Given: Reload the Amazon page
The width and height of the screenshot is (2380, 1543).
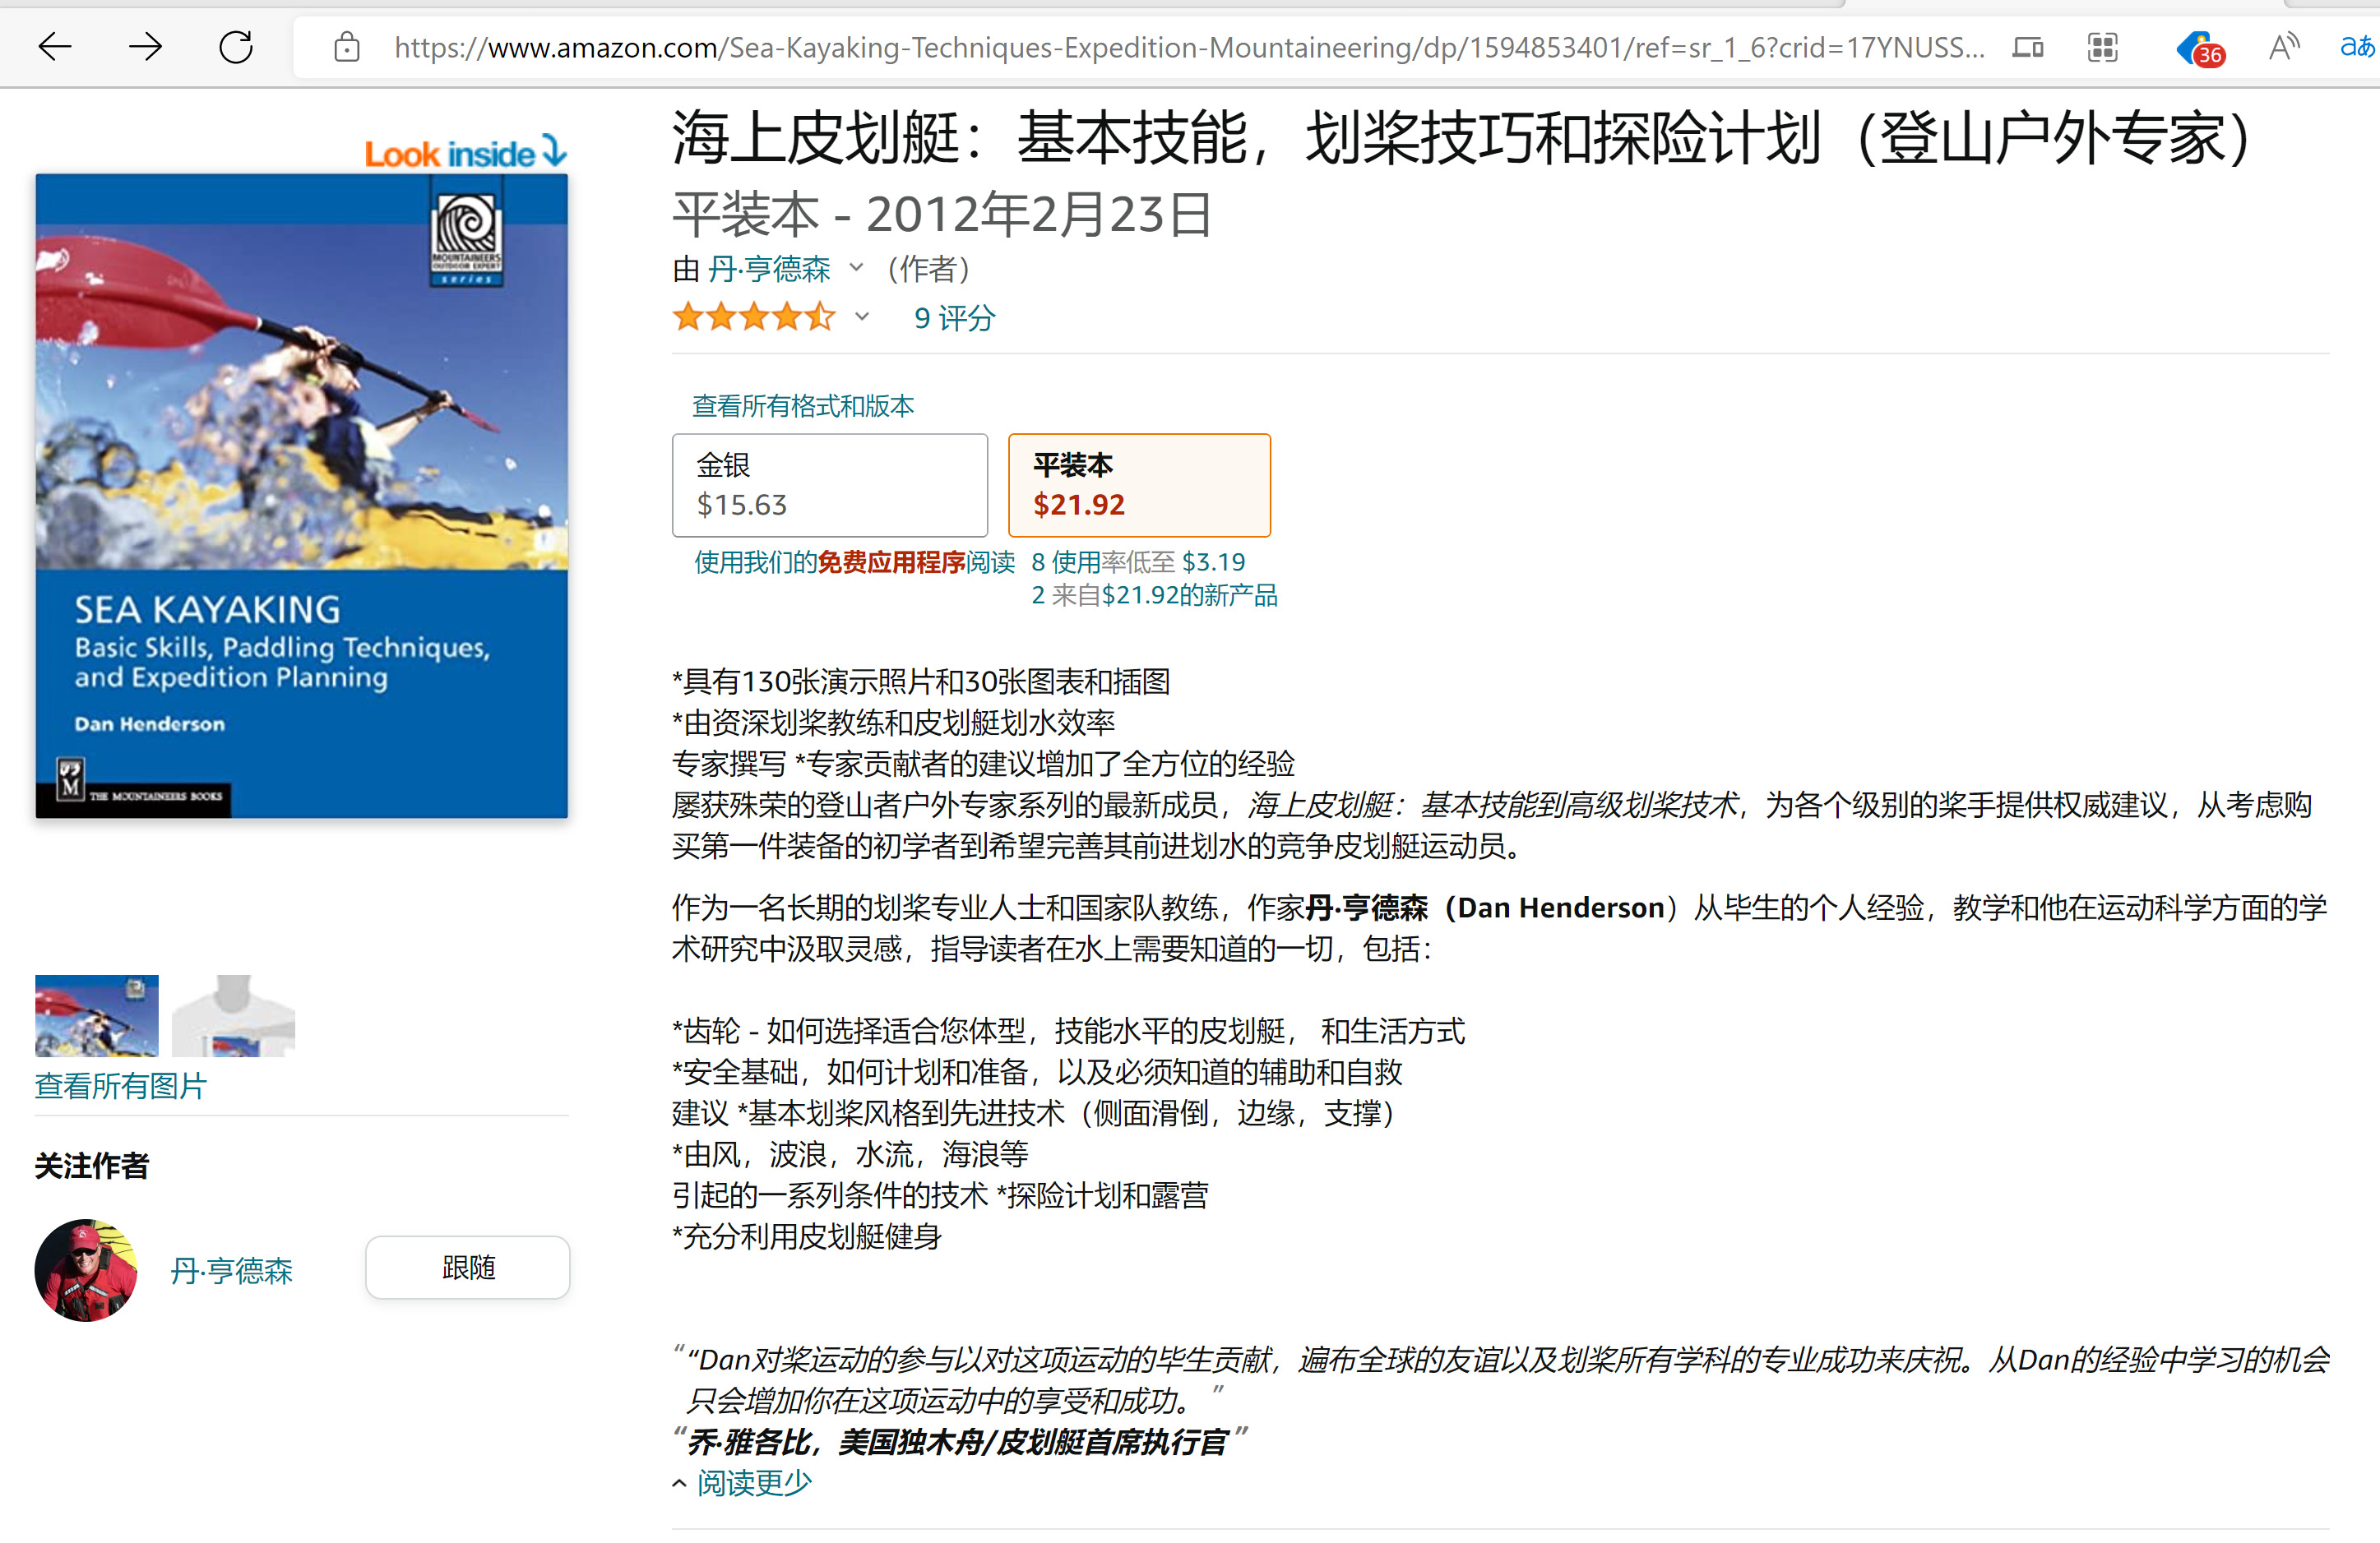Looking at the screenshot, I should [236, 47].
